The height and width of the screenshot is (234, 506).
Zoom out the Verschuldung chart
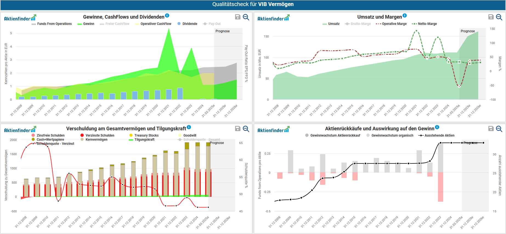[x=246, y=129]
